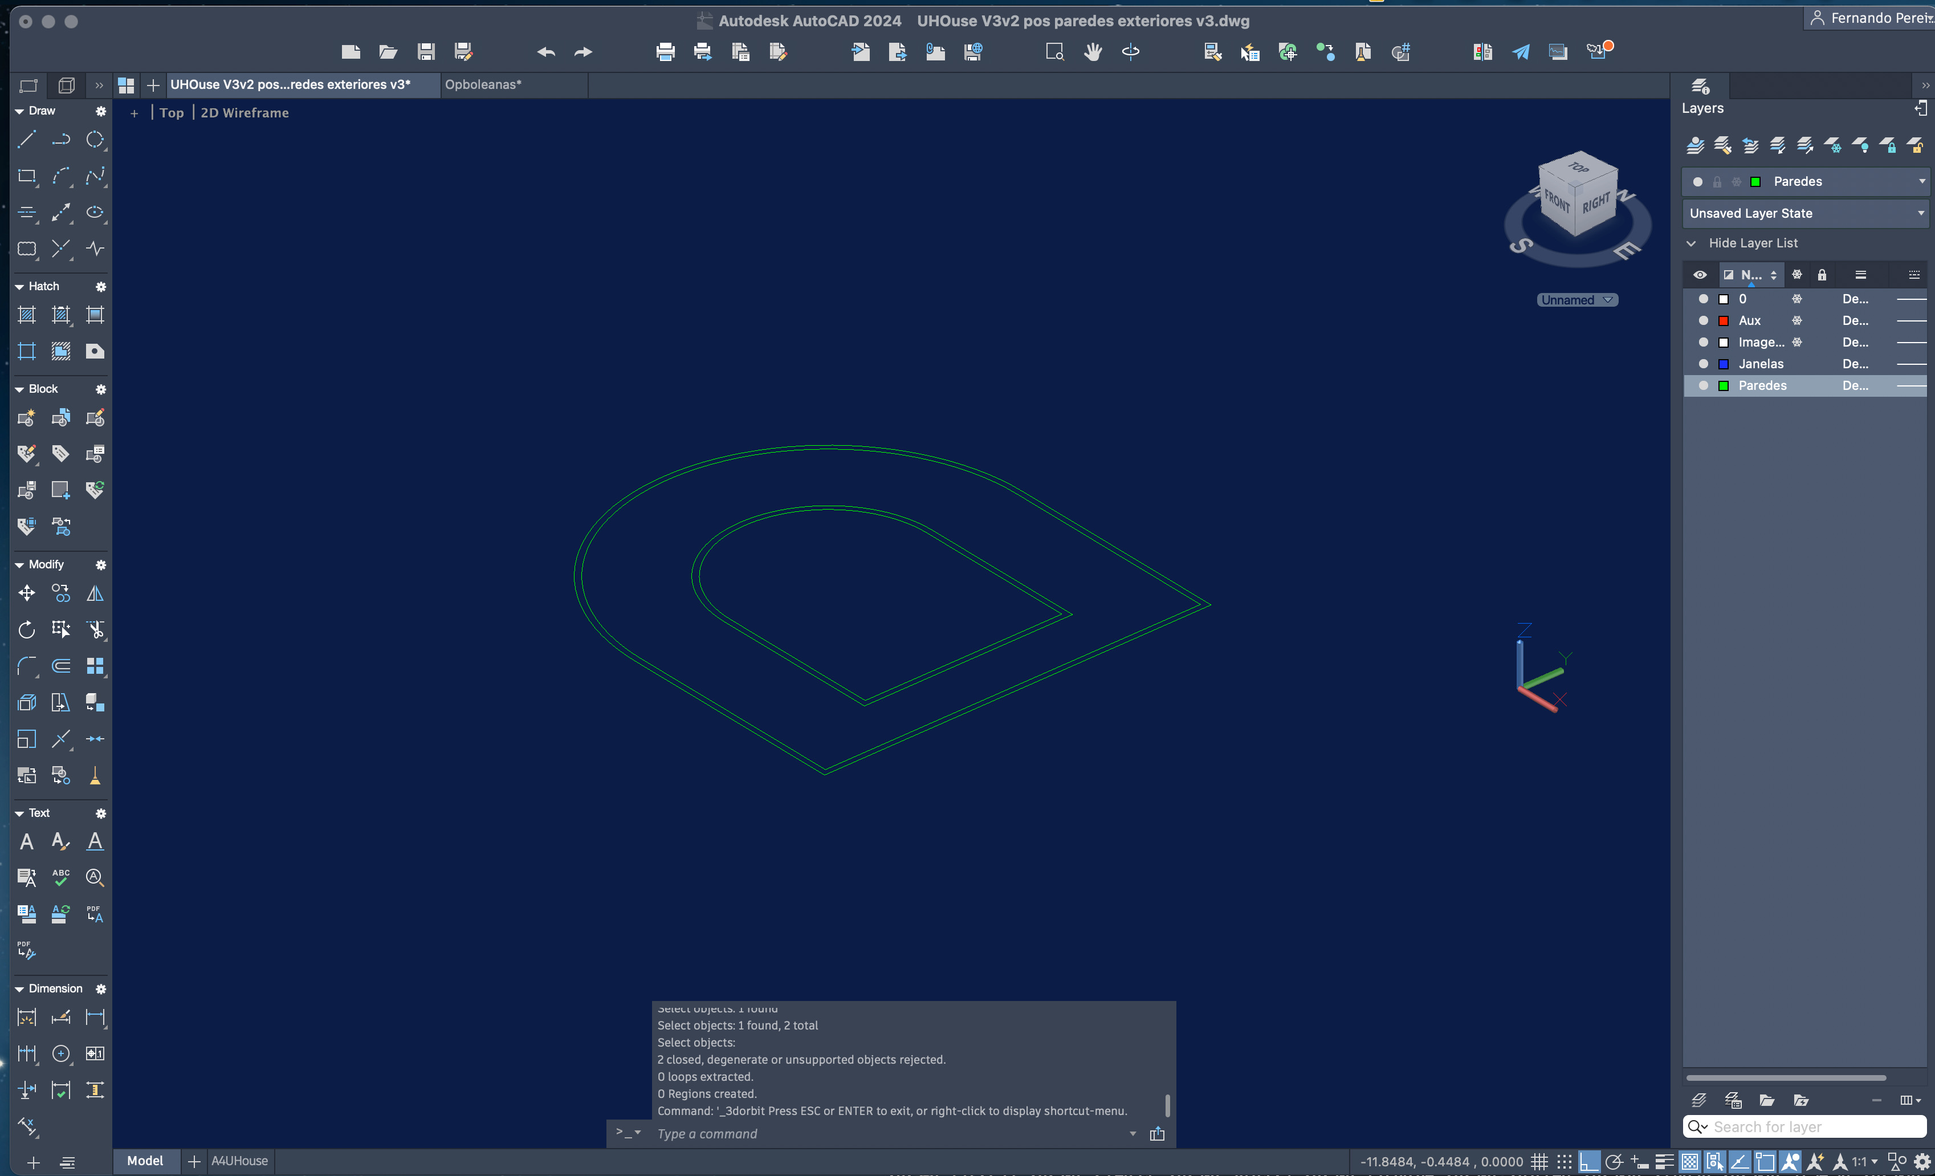
Task: Click the Undo arrow
Action: [546, 52]
